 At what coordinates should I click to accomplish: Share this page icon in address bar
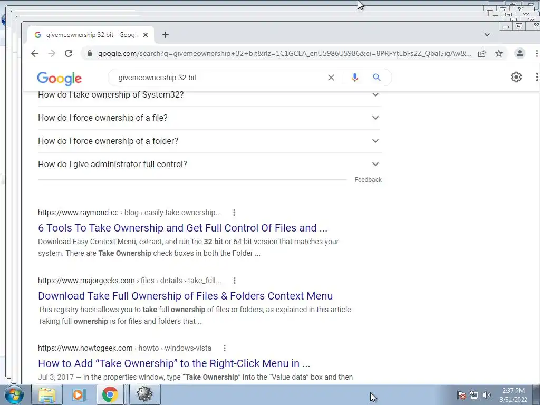[482, 53]
